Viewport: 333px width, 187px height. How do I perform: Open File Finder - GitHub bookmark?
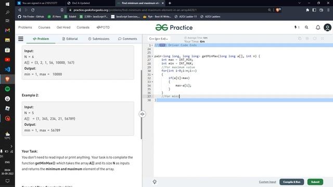31,17
